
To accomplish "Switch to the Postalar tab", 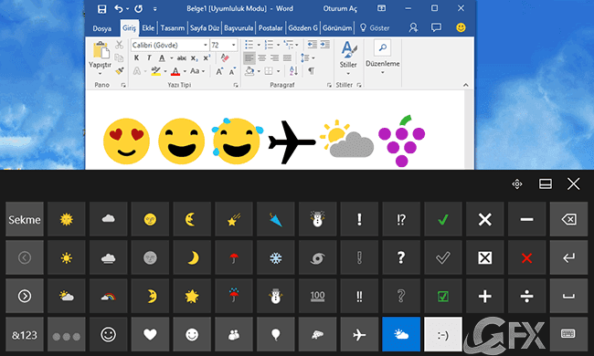I will tap(270, 28).
